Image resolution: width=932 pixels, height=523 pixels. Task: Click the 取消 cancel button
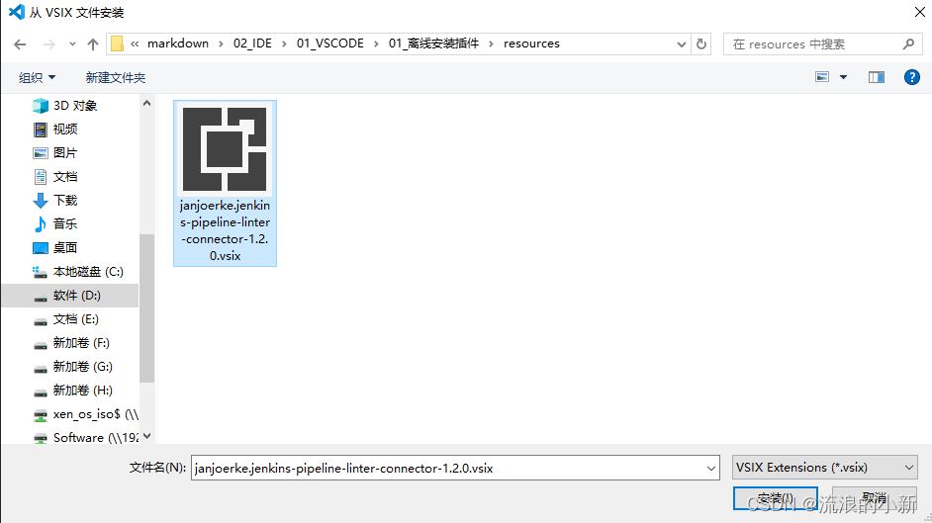(875, 498)
